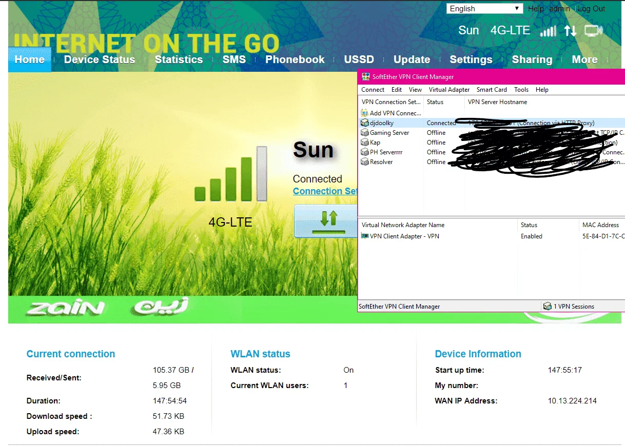Click the large green signal bars graphic
Screen dimensions: 625x446
coord(231,174)
